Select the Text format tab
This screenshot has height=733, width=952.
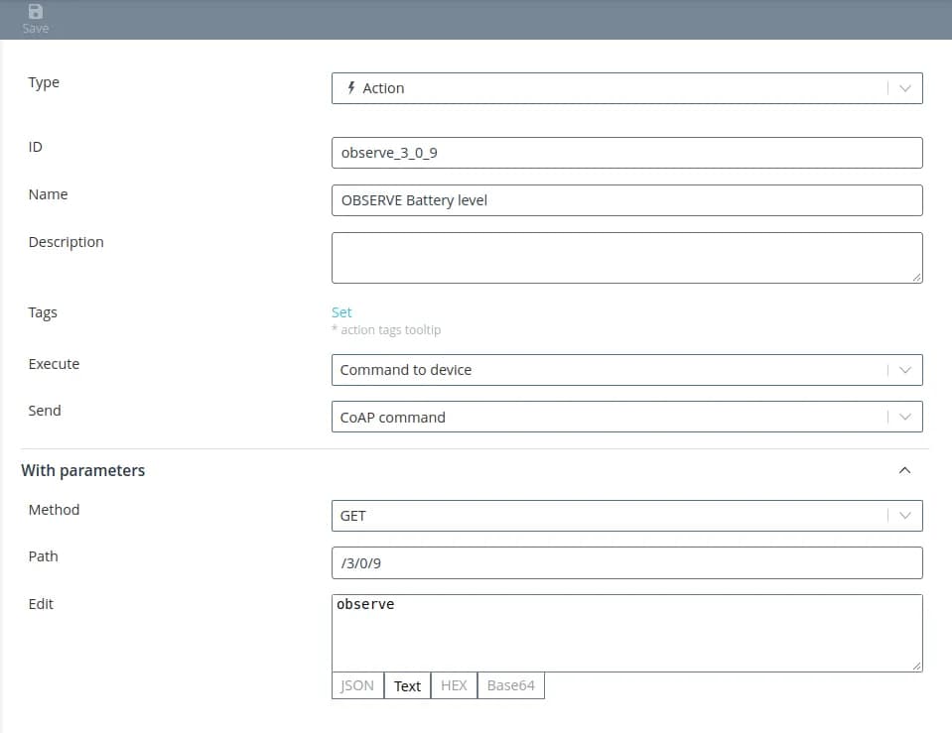407,685
